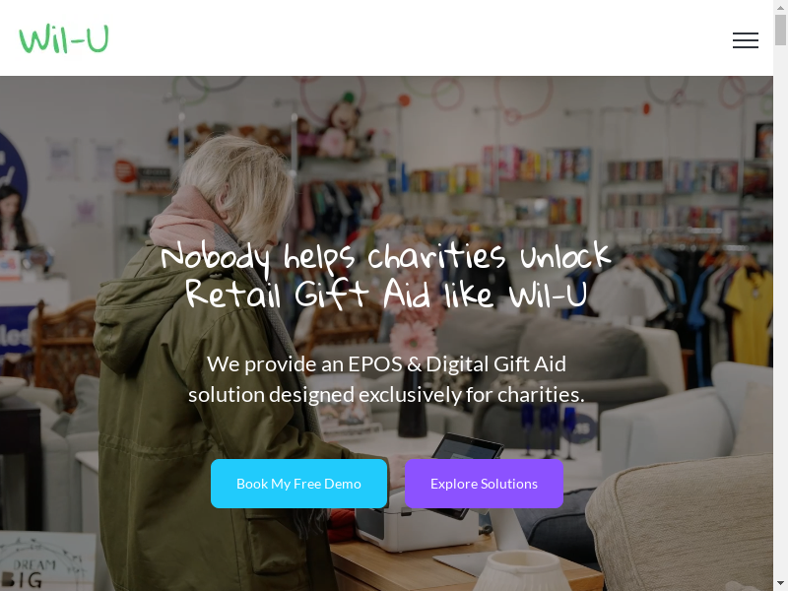Click the yellow t-shirt on clothing rack
The width and height of the screenshot is (788, 591).
click(x=749, y=314)
